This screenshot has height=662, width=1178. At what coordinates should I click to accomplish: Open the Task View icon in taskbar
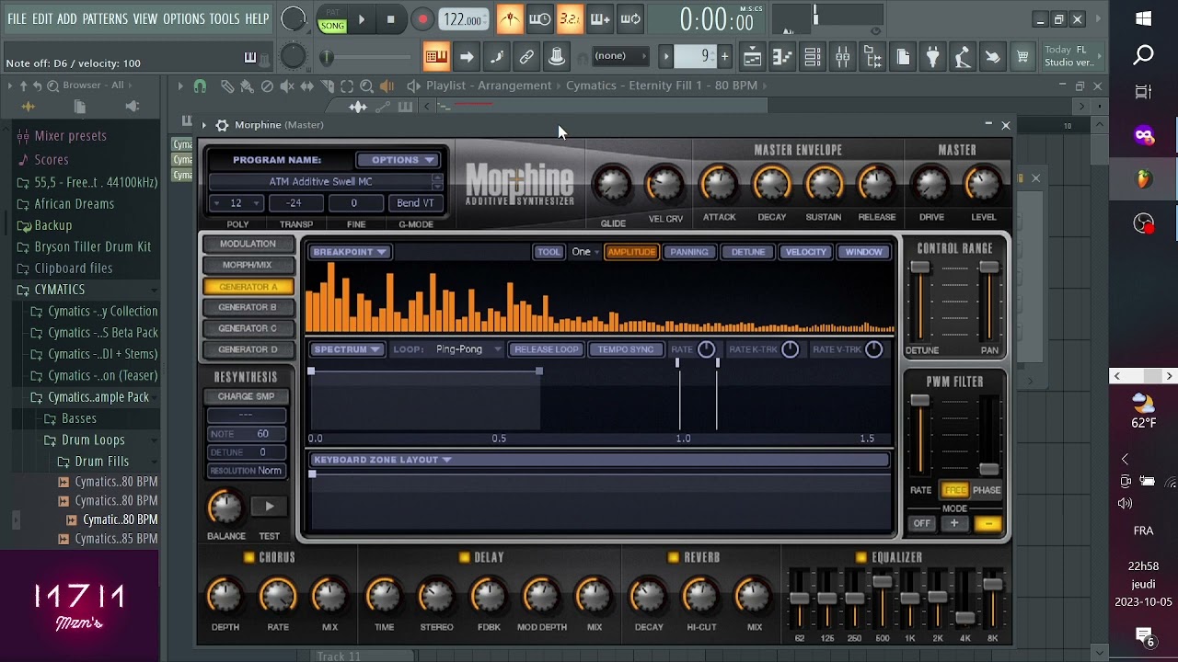(x=1144, y=92)
